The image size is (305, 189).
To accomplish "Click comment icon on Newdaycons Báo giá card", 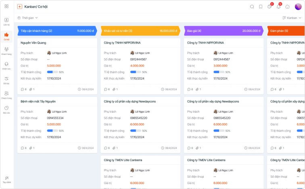I will pos(189,148).
